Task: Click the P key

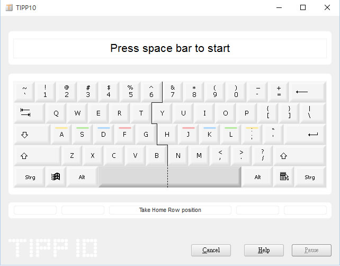Action: tap(247, 113)
